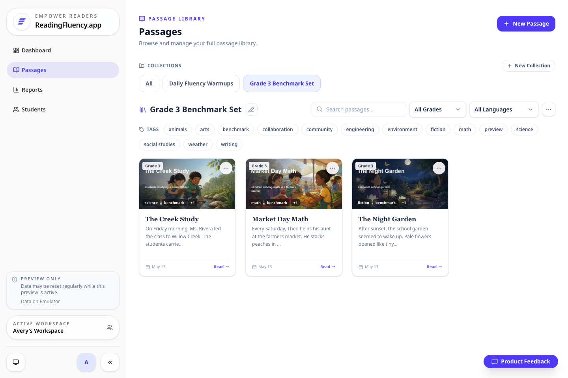
Task: Click The Night Garden title
Action: click(x=387, y=219)
